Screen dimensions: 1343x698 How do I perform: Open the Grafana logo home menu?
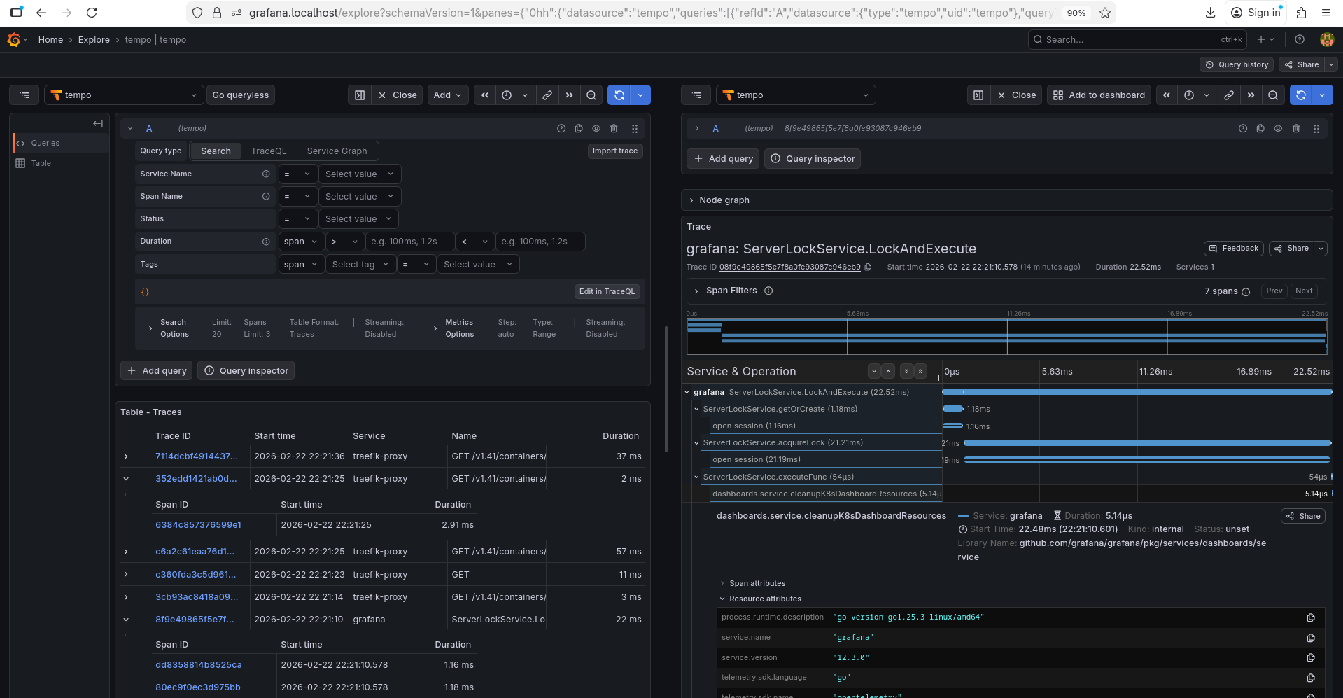pyautogui.click(x=14, y=40)
